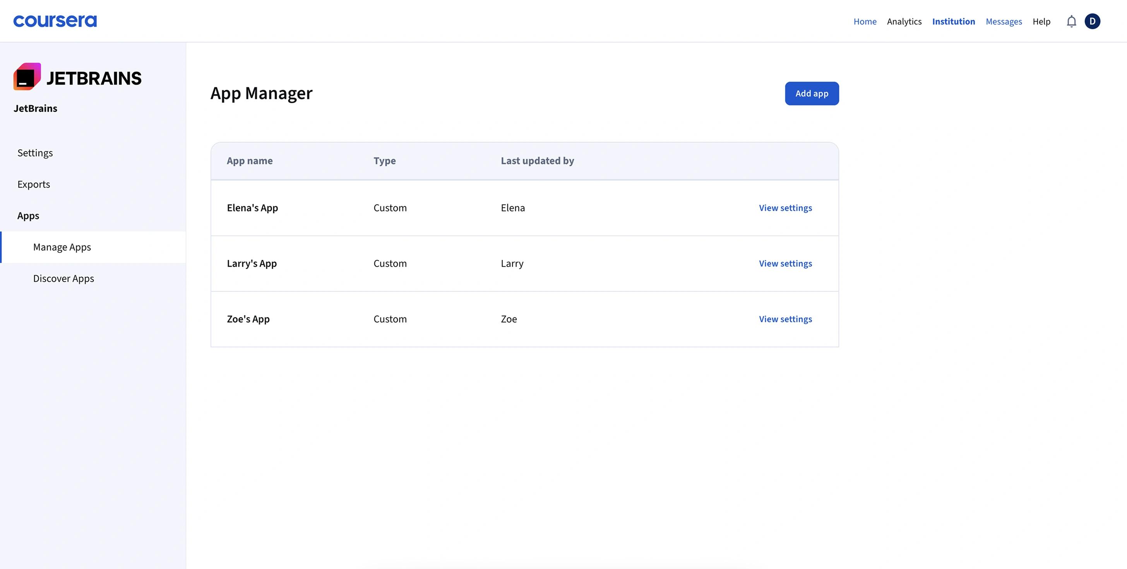The height and width of the screenshot is (569, 1127).
Task: Click the updater name Zoe
Action: pyautogui.click(x=509, y=319)
